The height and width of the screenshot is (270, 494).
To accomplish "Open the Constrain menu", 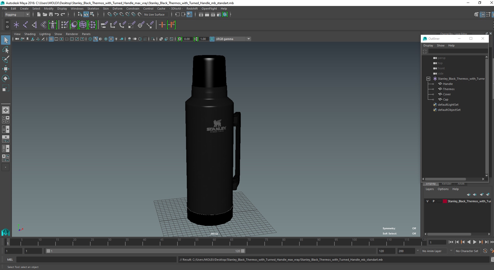I will [x=133, y=9].
